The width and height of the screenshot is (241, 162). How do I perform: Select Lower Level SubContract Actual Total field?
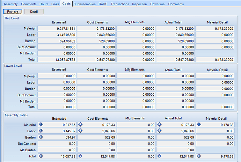[x=175, y=95]
